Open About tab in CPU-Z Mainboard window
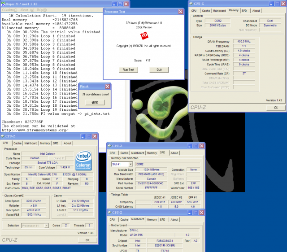Screen dimensions: 287x252 [174, 219]
